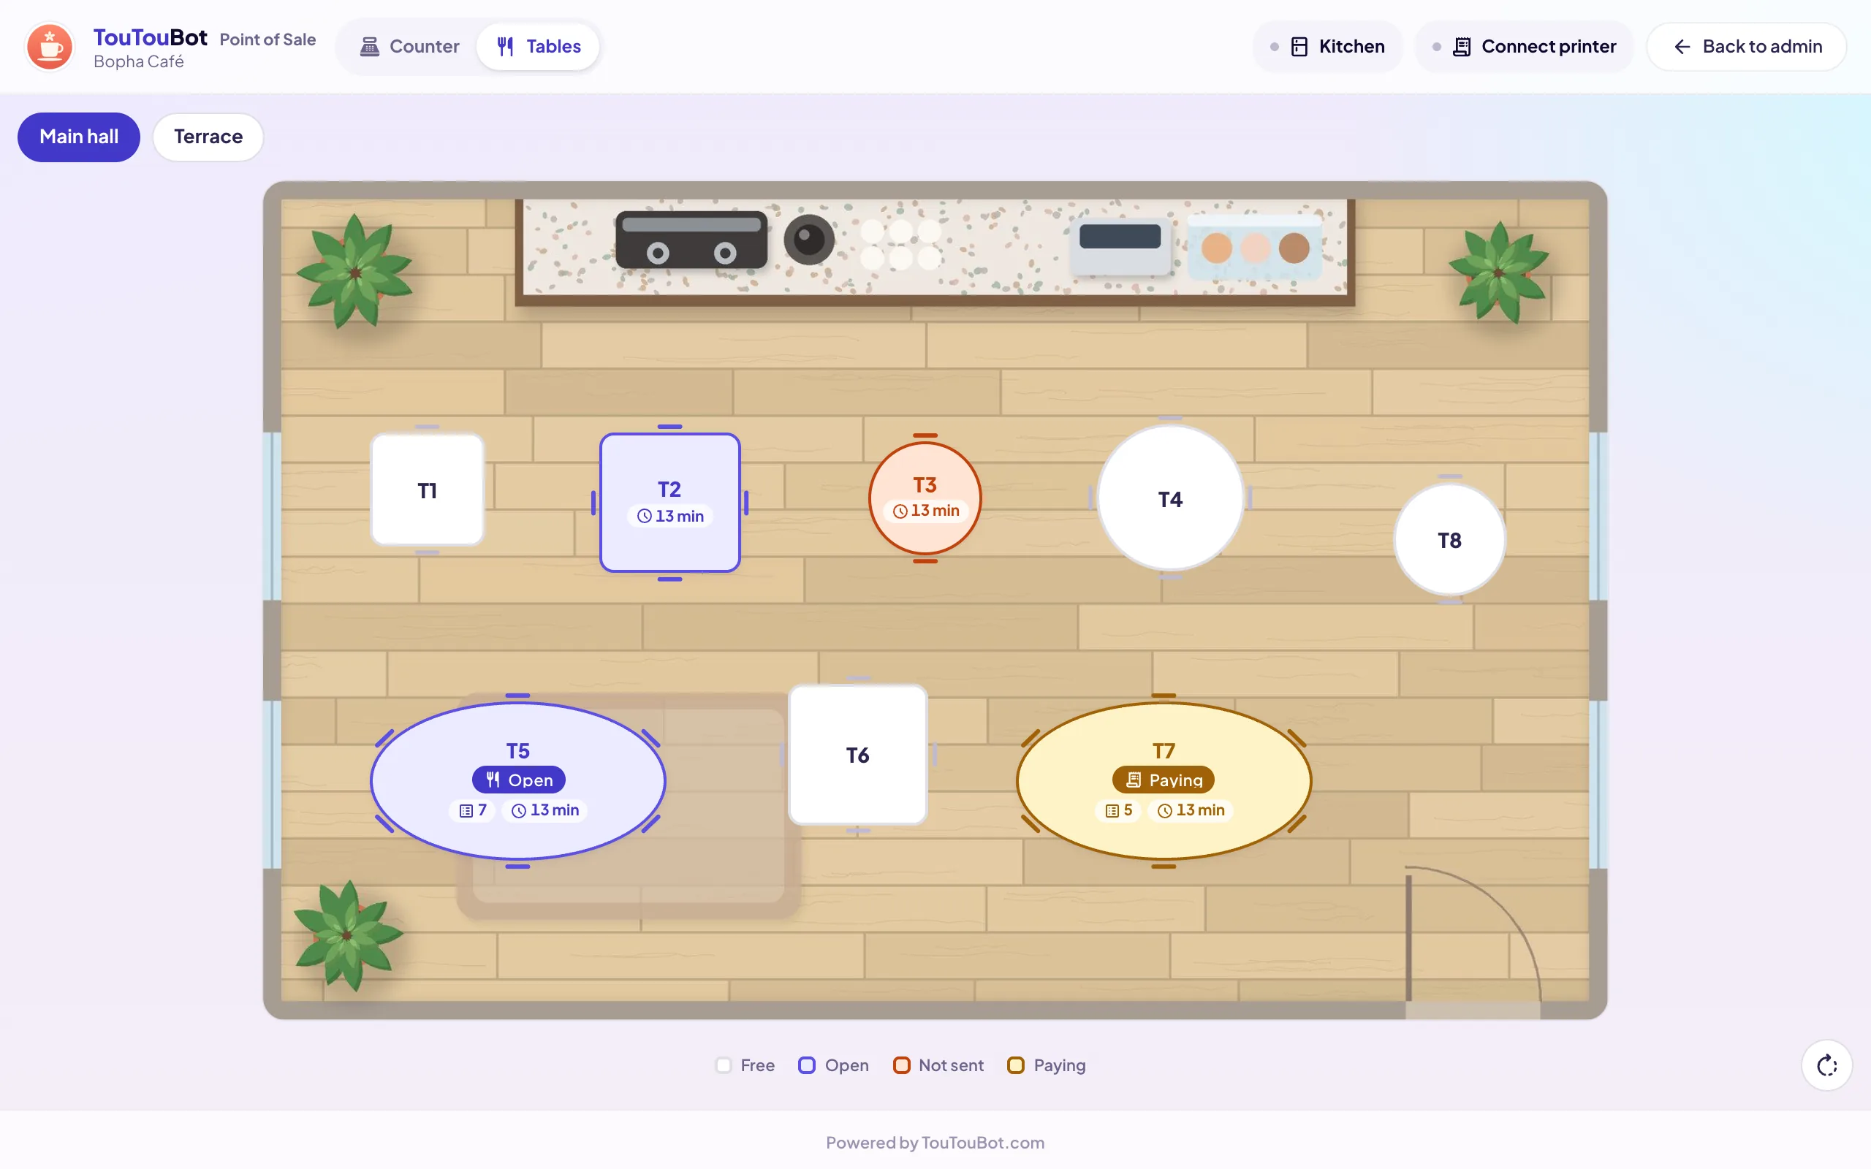Click the Paying legend swatch
The height and width of the screenshot is (1169, 1871).
coord(1016,1065)
